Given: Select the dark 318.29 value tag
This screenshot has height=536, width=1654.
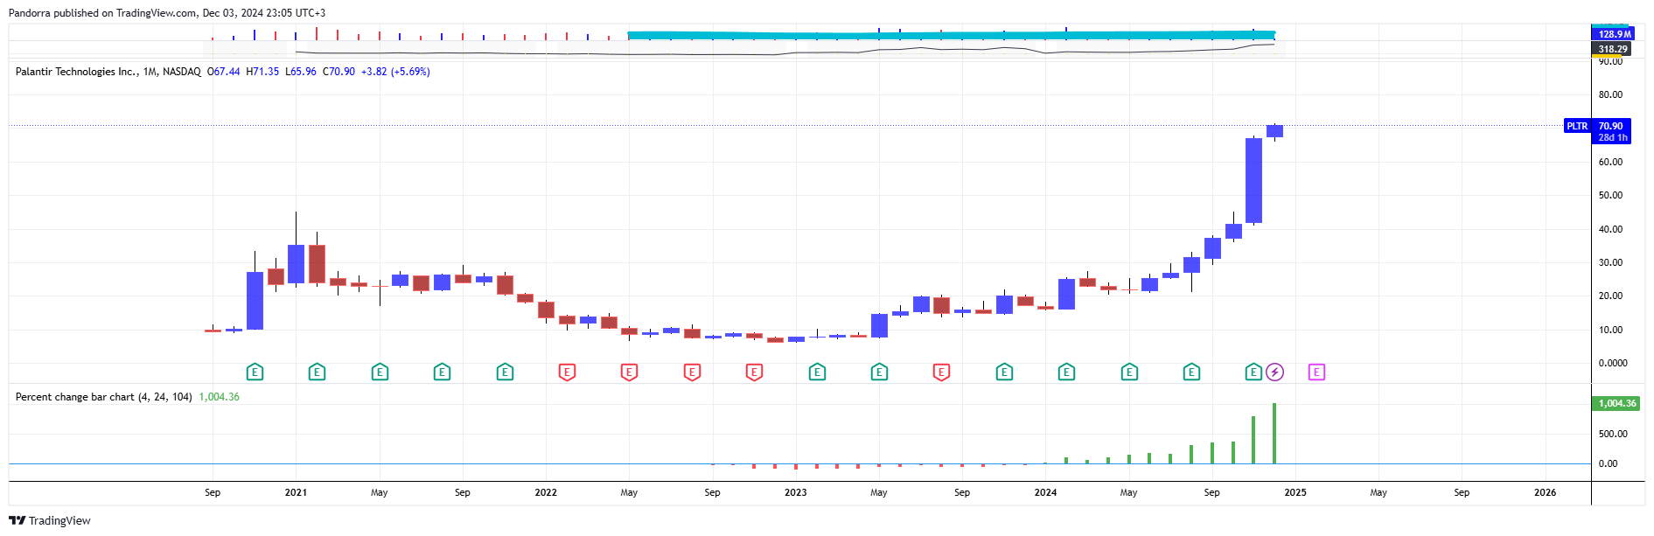Looking at the screenshot, I should 1611,49.
